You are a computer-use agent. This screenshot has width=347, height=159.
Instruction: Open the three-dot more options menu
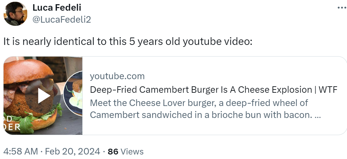click(342, 8)
